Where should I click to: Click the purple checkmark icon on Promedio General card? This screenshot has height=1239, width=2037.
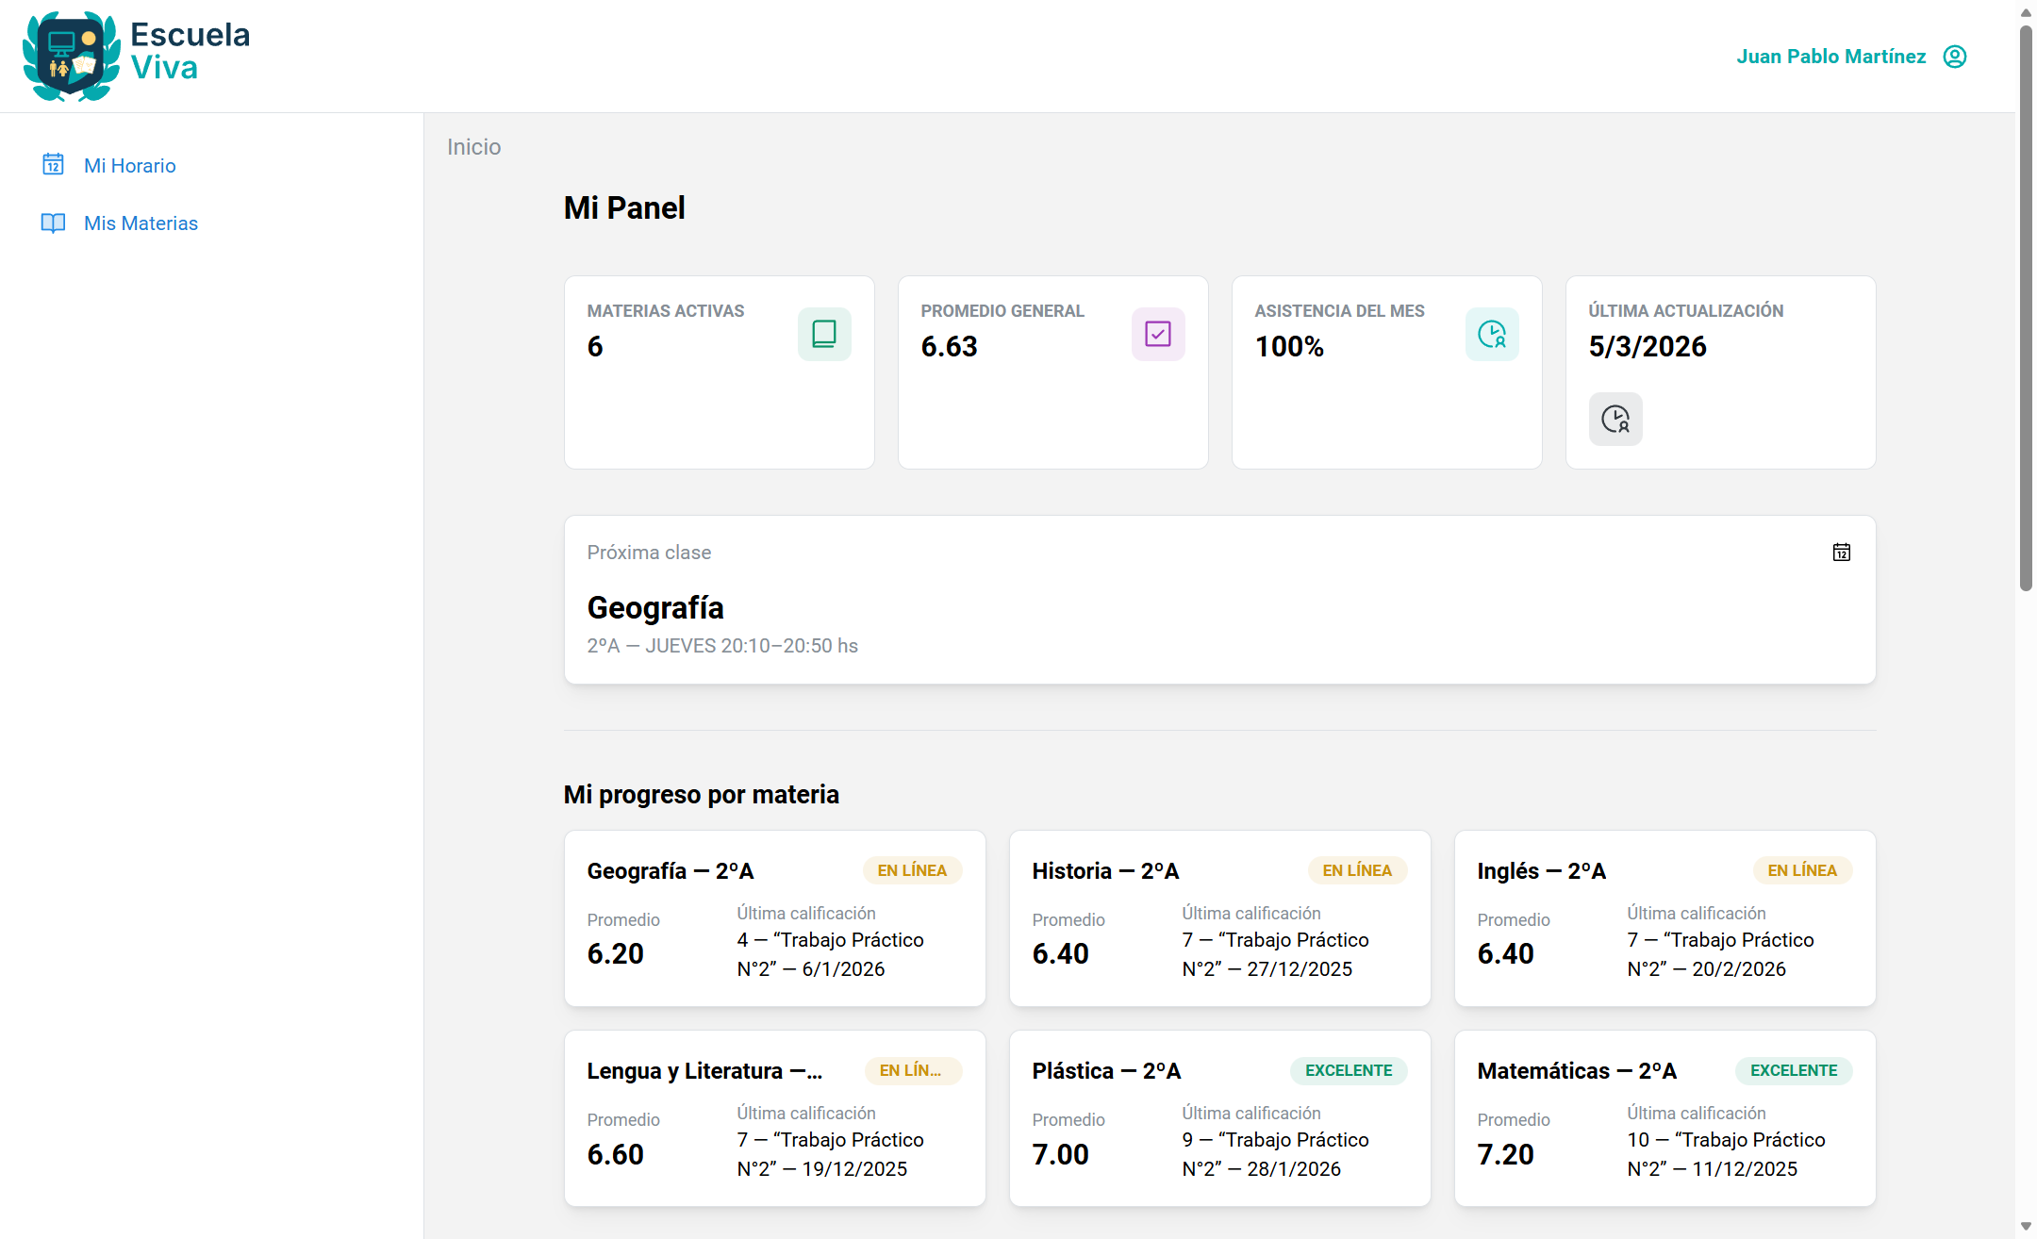point(1158,334)
